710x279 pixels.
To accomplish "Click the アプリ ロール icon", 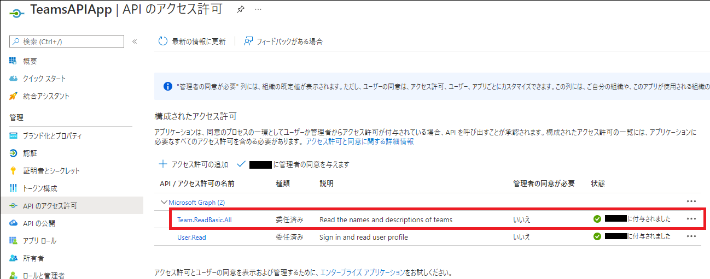I will pyautogui.click(x=14, y=241).
